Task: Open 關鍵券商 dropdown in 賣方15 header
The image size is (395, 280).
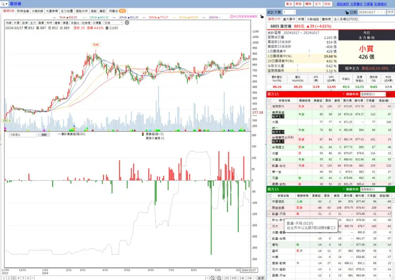Action: coord(373,189)
